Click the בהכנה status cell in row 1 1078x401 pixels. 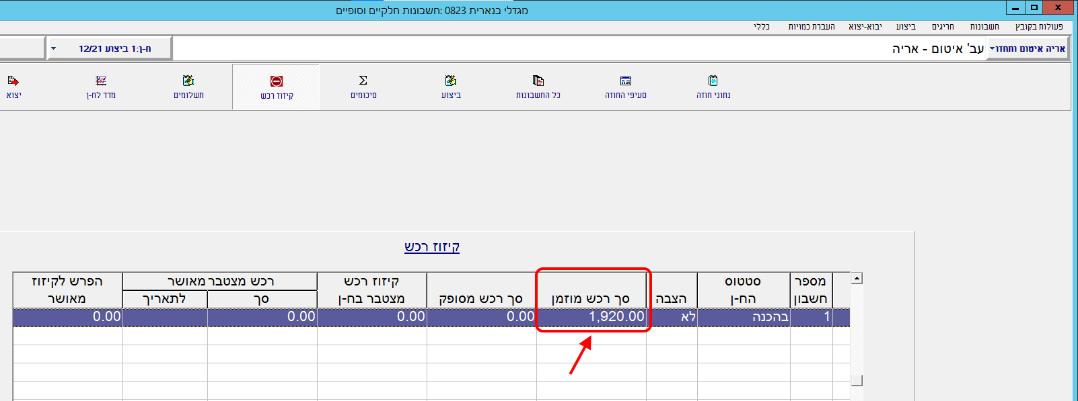click(x=744, y=316)
